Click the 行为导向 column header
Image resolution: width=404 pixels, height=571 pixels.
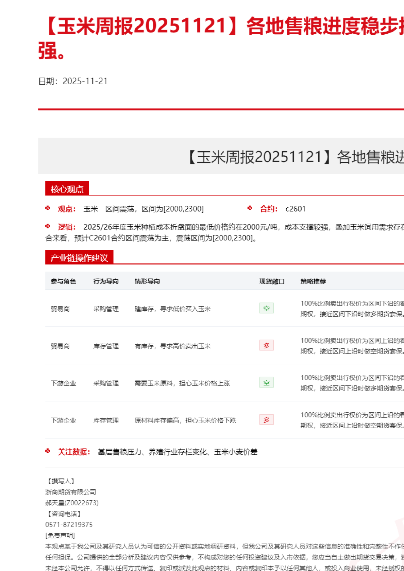[106, 281]
